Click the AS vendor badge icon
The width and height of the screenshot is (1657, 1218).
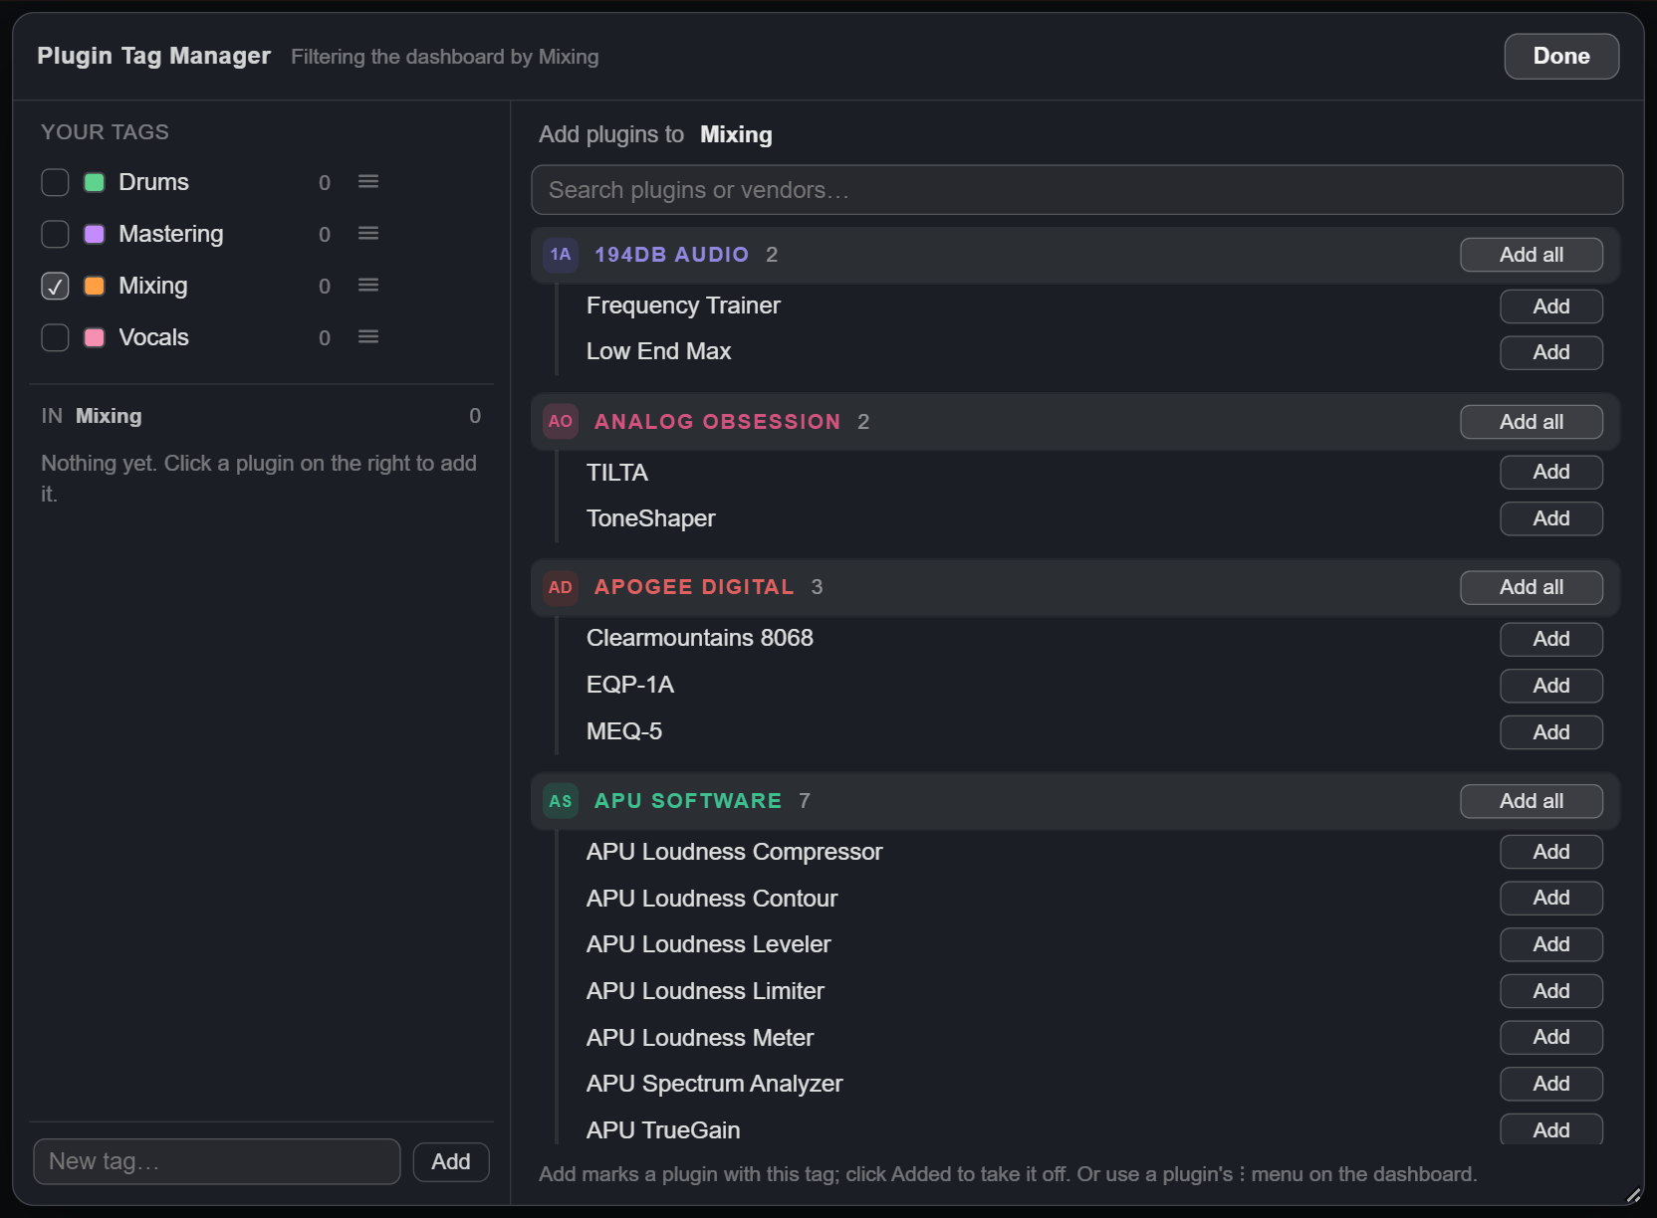[561, 801]
